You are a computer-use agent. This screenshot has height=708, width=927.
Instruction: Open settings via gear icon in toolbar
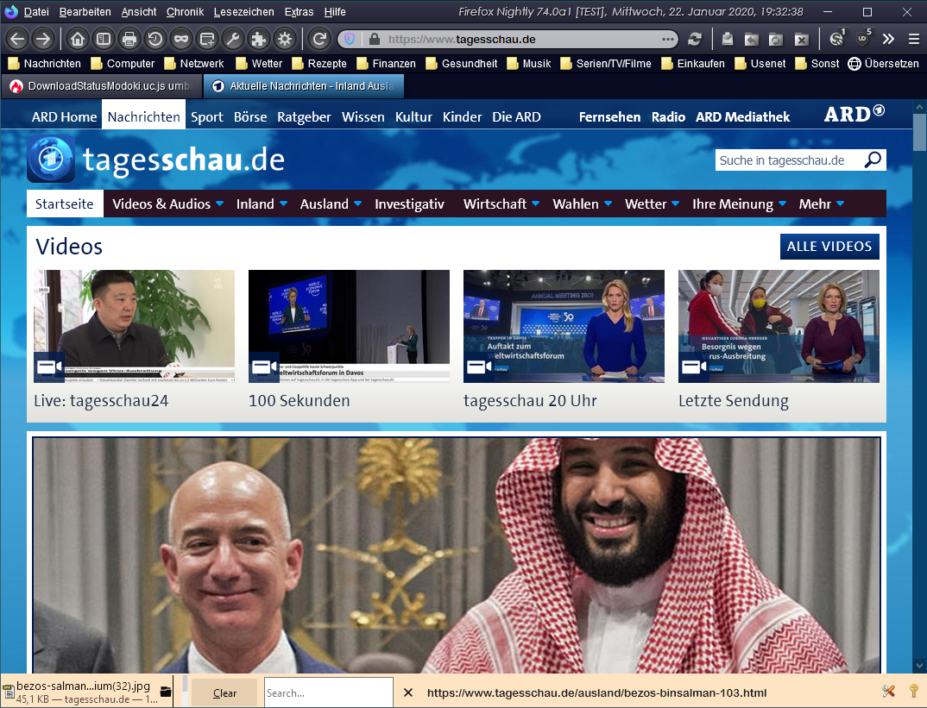[x=284, y=39]
